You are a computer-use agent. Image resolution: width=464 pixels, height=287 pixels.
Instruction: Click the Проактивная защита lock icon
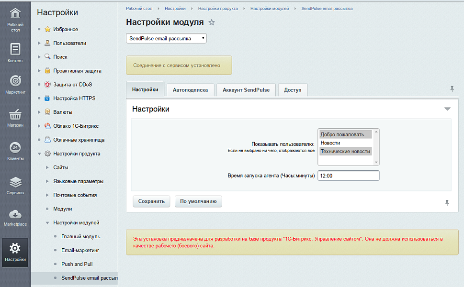click(x=47, y=70)
